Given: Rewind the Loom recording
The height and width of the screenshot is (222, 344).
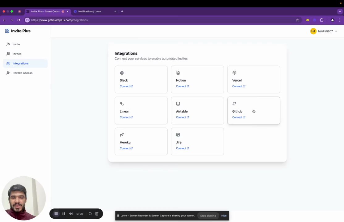Looking at the screenshot, I should (71, 214).
